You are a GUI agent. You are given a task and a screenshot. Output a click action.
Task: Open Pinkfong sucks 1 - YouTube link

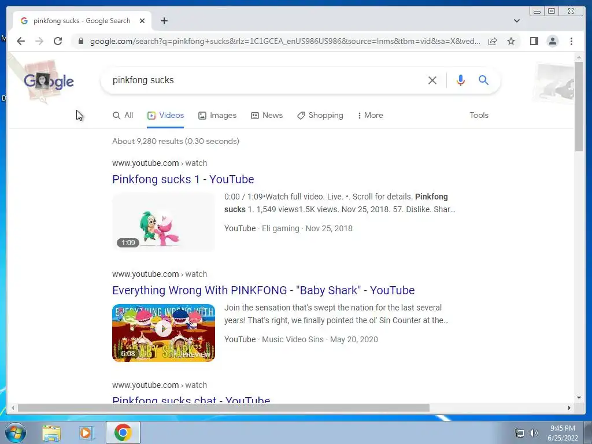point(183,179)
